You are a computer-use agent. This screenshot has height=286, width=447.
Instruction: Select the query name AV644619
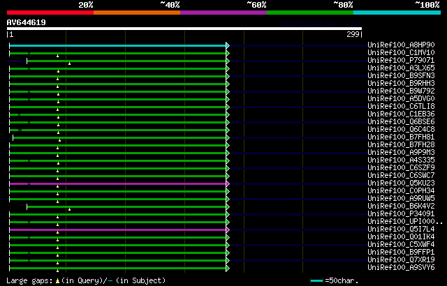point(27,22)
